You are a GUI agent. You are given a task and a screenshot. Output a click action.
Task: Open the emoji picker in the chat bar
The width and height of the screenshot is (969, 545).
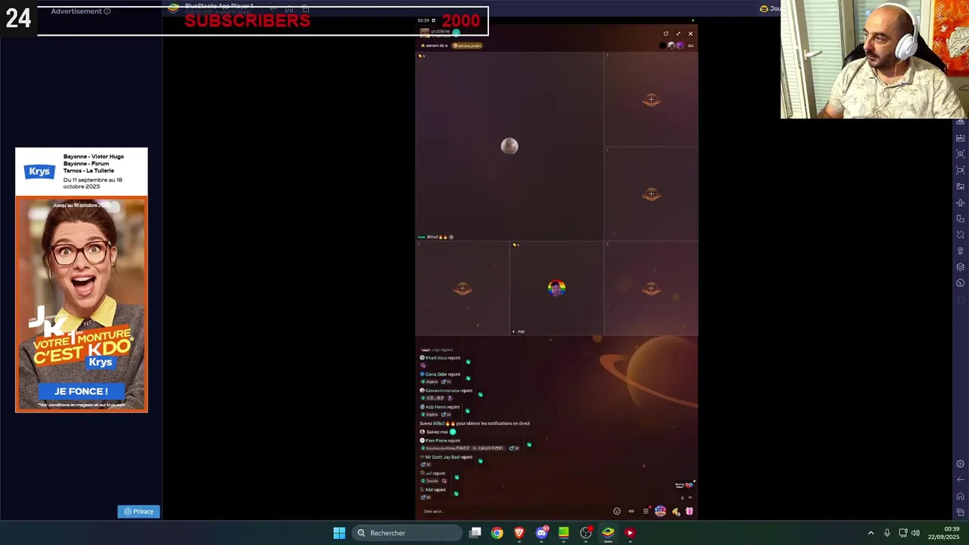click(x=617, y=511)
